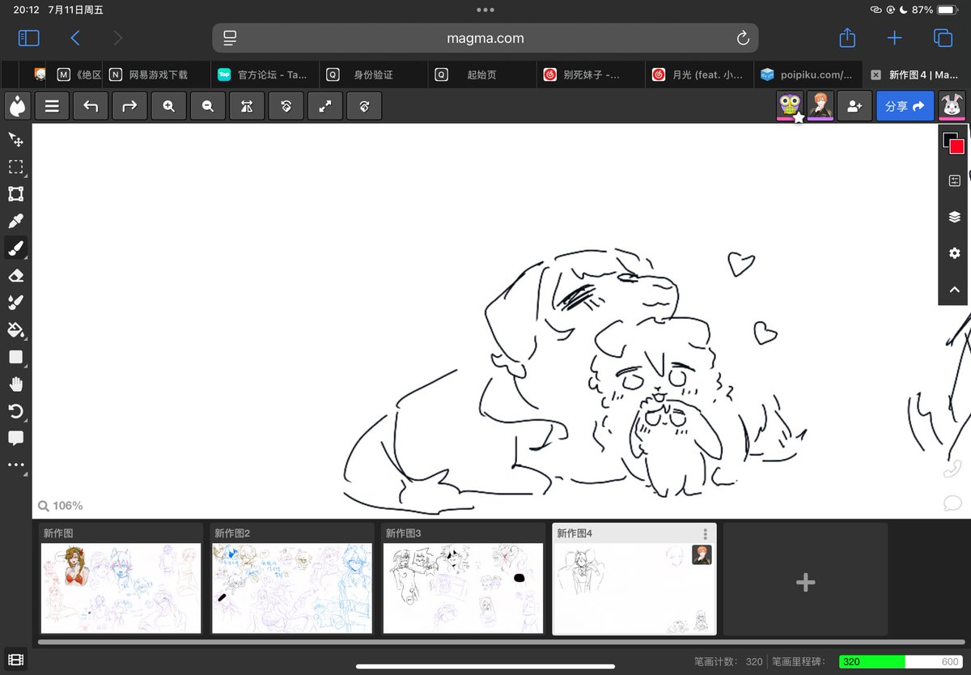Select the comment tool in left toolbar
Screen dimensions: 971x675
click(x=15, y=439)
